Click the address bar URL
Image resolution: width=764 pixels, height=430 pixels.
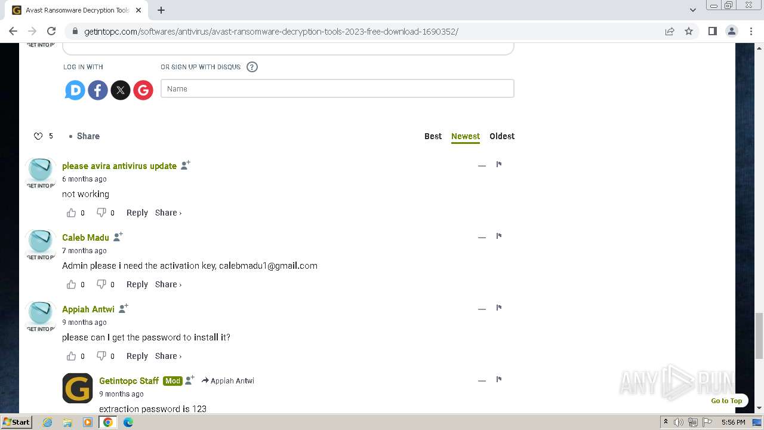coord(271,31)
